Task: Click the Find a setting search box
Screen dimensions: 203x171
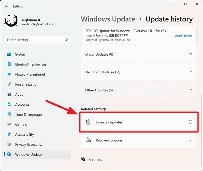Action: pos(38,40)
